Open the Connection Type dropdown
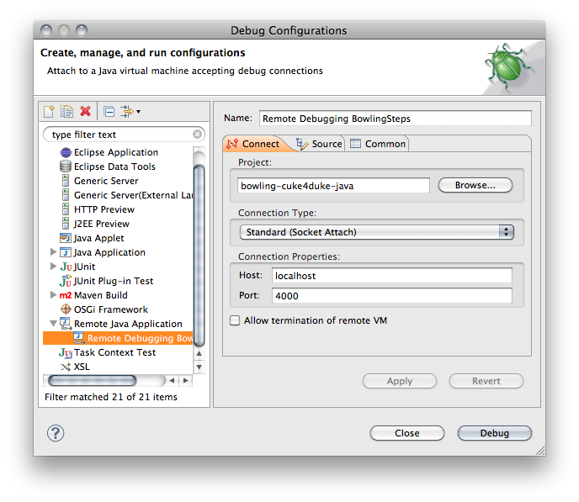This screenshot has height=502, width=579. tap(377, 232)
